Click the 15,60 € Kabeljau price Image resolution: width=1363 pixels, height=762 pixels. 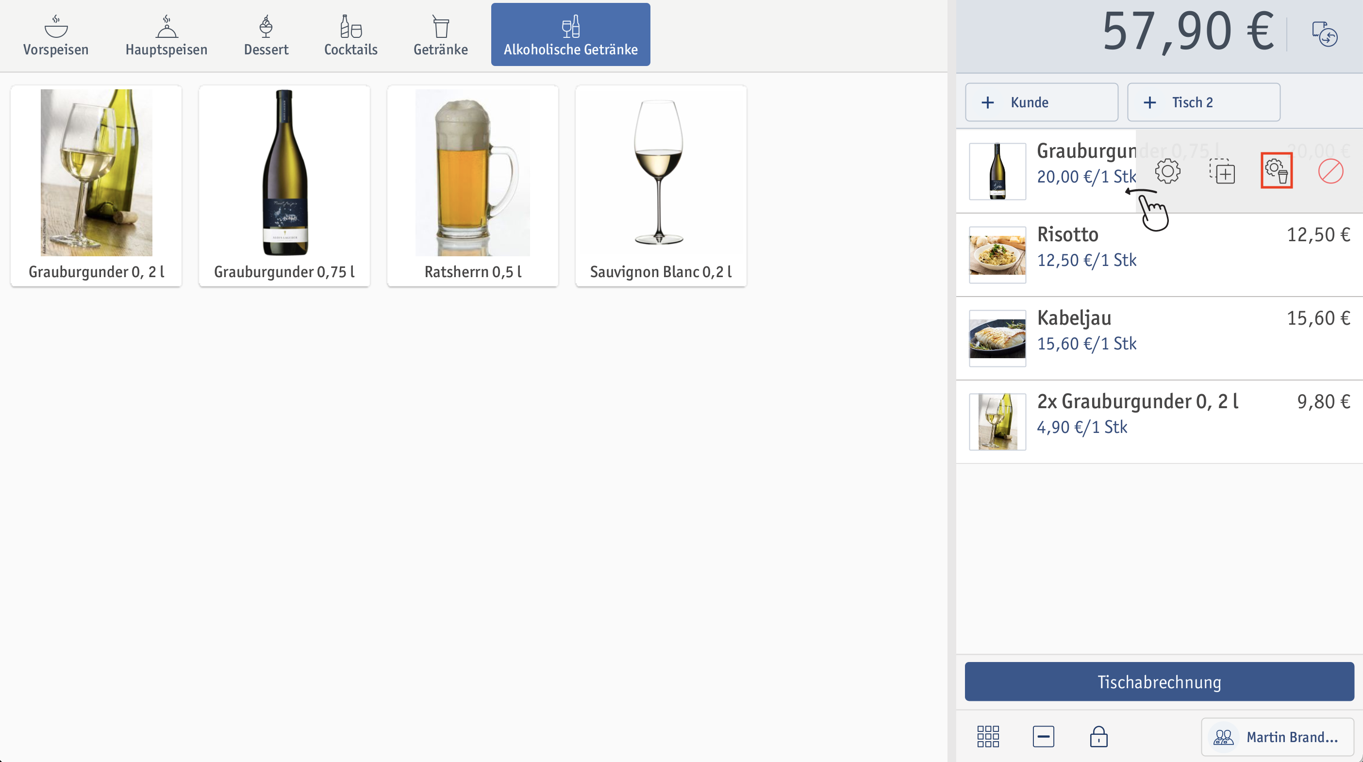point(1318,318)
